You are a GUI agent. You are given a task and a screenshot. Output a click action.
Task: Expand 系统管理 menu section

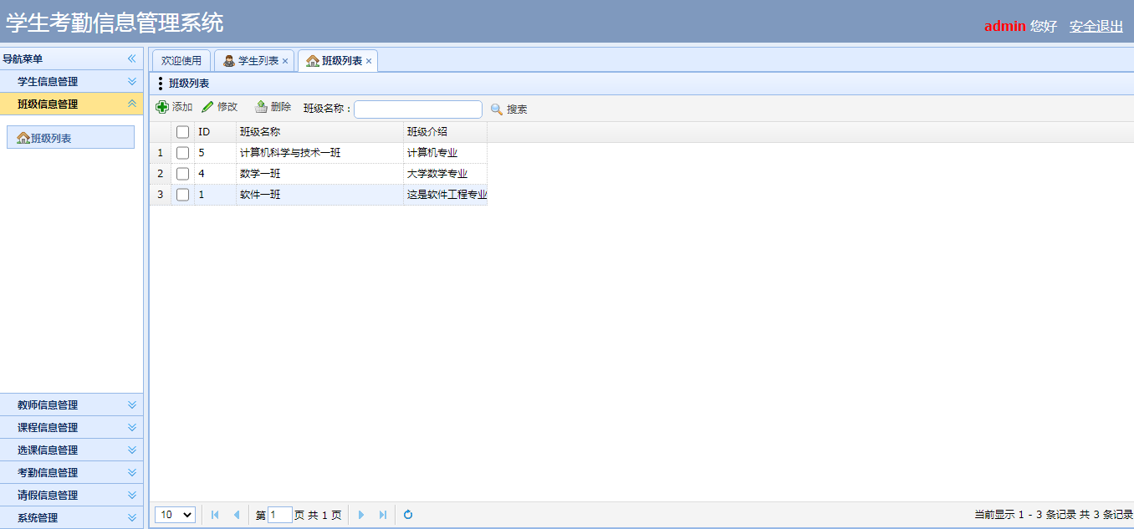point(131,517)
